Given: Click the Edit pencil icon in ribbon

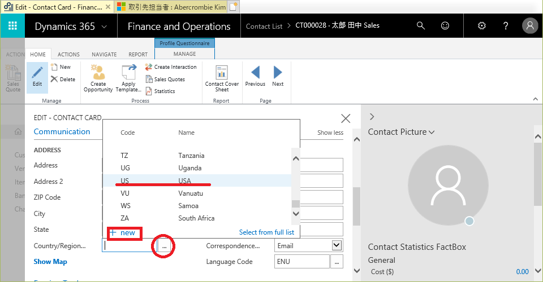Looking at the screenshot, I should [x=37, y=73].
